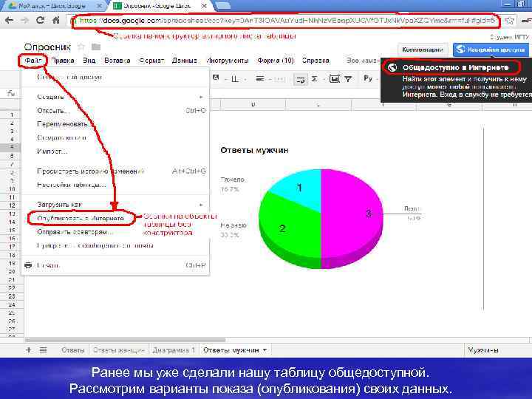Expand the Создать submenu
532x399 pixels.
tap(115, 97)
